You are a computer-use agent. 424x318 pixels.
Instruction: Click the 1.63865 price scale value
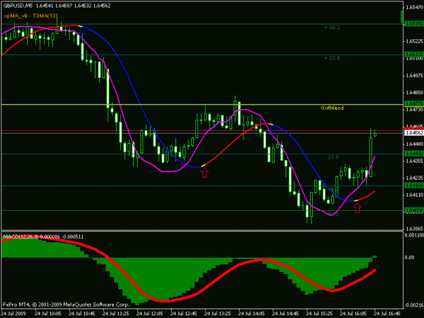point(415,229)
